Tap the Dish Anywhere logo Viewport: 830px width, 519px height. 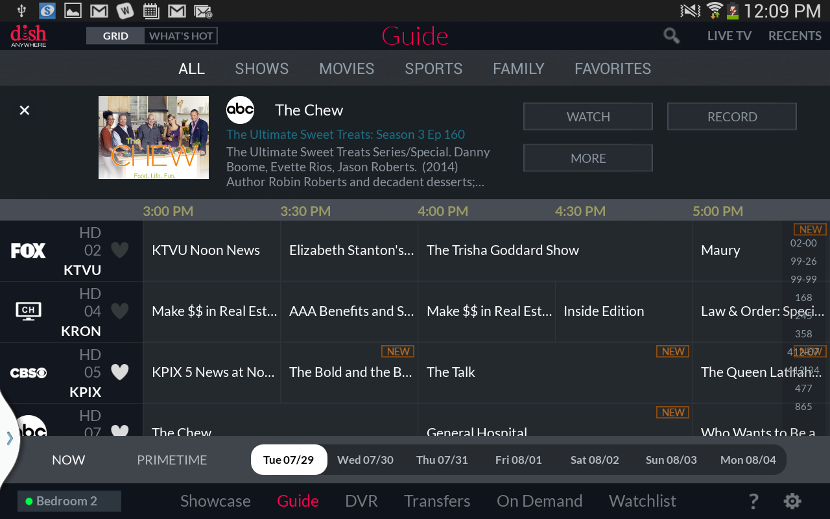click(x=29, y=36)
